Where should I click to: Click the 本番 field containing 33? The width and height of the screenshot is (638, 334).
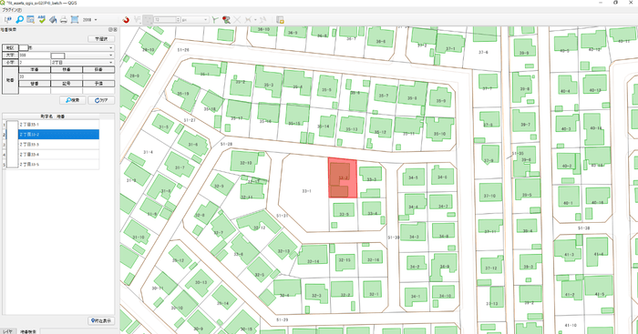[x=35, y=76]
